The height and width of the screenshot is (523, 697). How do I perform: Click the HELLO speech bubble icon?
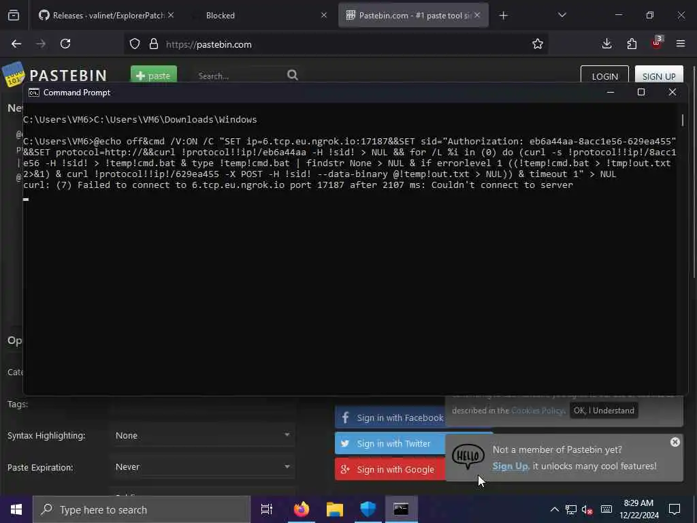(x=468, y=456)
